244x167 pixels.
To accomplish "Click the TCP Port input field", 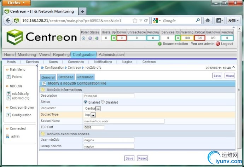I will click(94, 127).
